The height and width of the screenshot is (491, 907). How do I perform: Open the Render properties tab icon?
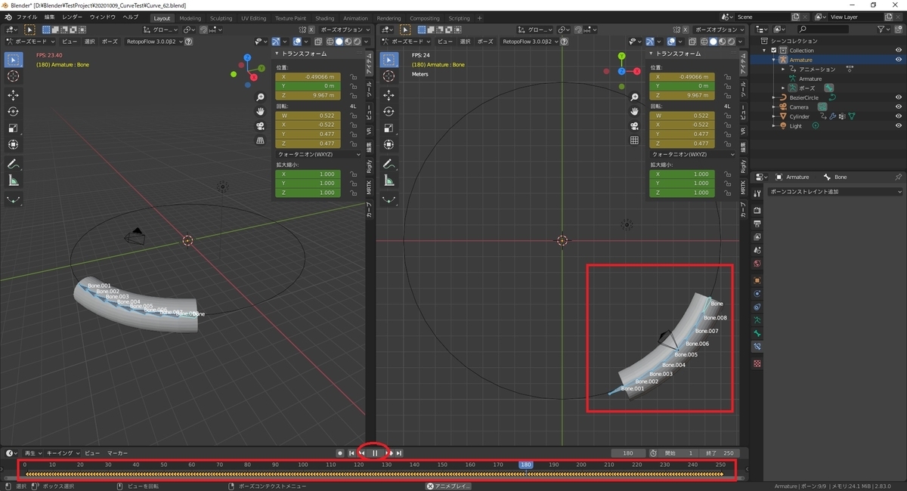click(x=757, y=209)
